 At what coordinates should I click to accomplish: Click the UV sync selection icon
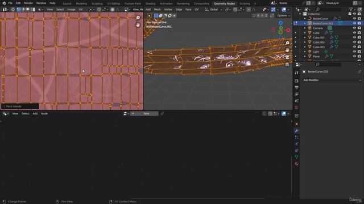(13, 10)
